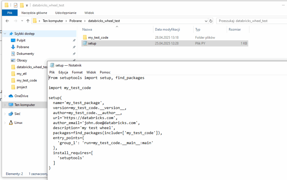Click the Up one level arrow
This screenshot has width=287, height=180.
(x=28, y=21)
